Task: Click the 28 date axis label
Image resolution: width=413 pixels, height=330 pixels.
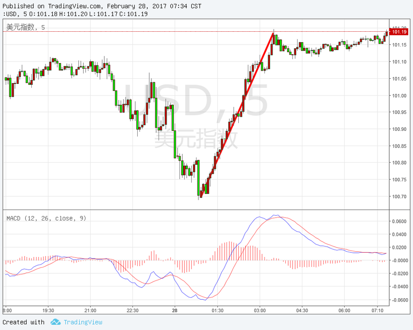Action: click(175, 311)
